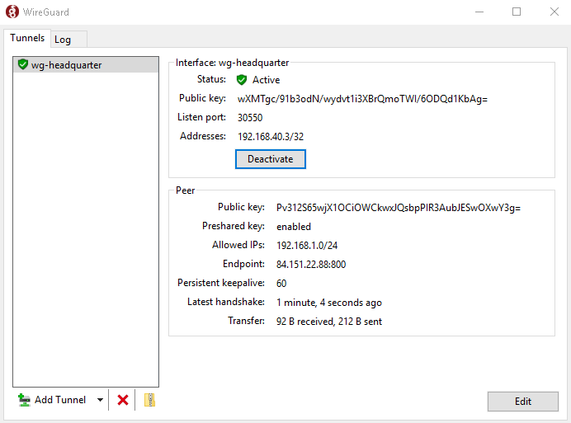Click interface public key starting wXMTgc

pyautogui.click(x=362, y=99)
